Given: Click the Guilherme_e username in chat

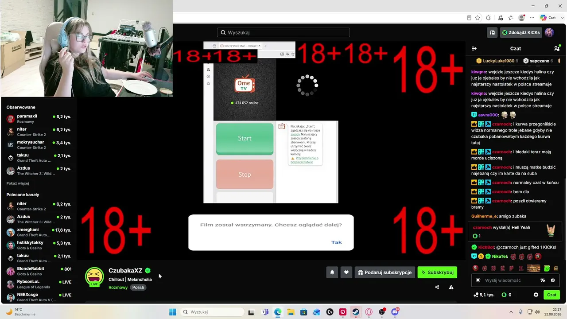Looking at the screenshot, I should point(484,216).
